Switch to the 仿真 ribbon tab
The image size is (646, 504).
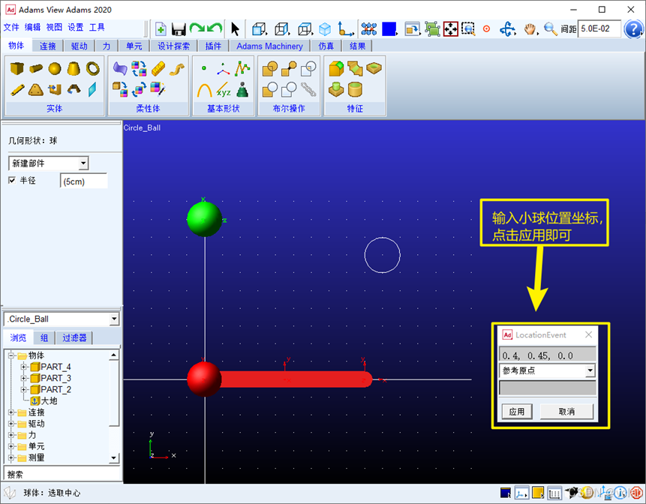click(x=326, y=46)
